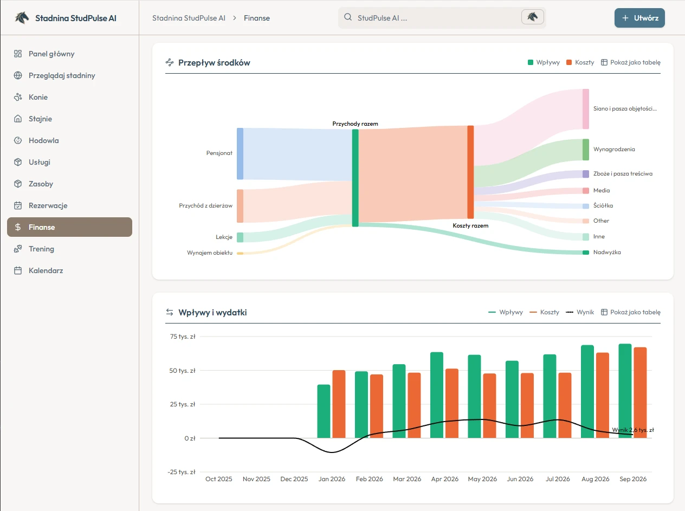Select the Hodowla icon in sidebar
Viewport: 685px width, 511px height.
18,140
